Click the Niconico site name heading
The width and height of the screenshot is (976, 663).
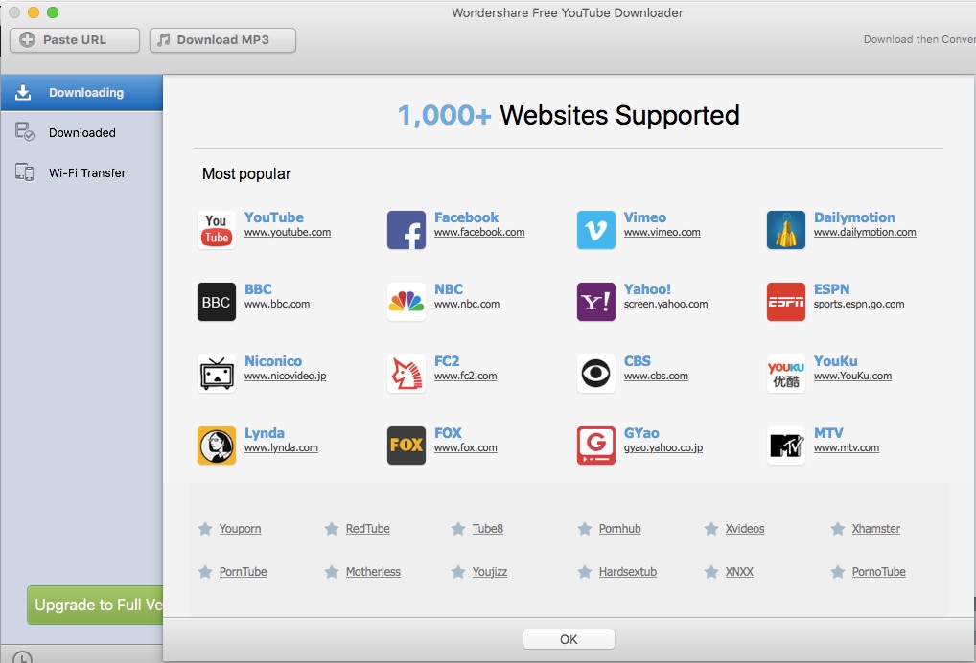[x=272, y=361]
